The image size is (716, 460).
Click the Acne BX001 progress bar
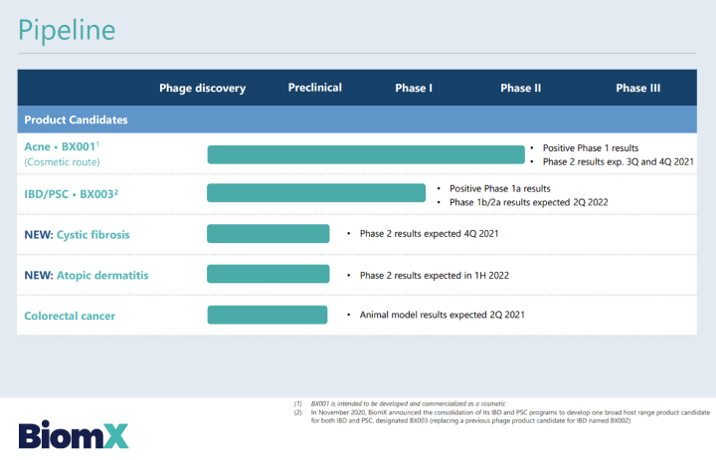[x=365, y=154]
